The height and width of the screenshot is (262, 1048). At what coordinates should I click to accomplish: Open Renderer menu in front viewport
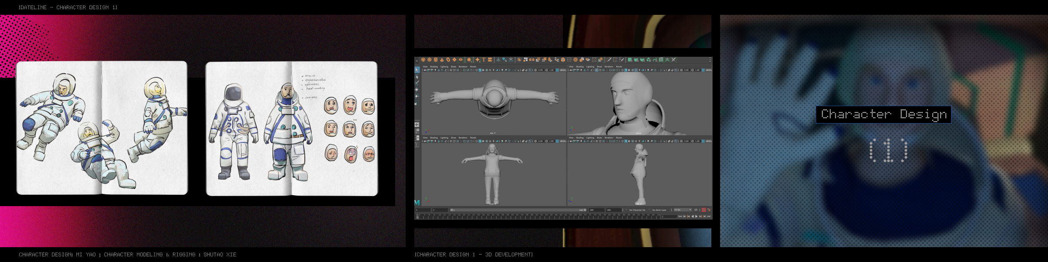tap(463, 138)
